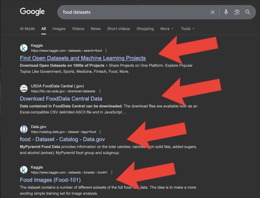Open Google Lens camera search
The height and width of the screenshot is (198, 260).
pyautogui.click(x=237, y=12)
